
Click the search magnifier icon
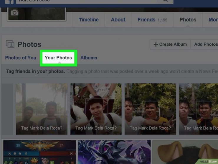pos(165,1)
